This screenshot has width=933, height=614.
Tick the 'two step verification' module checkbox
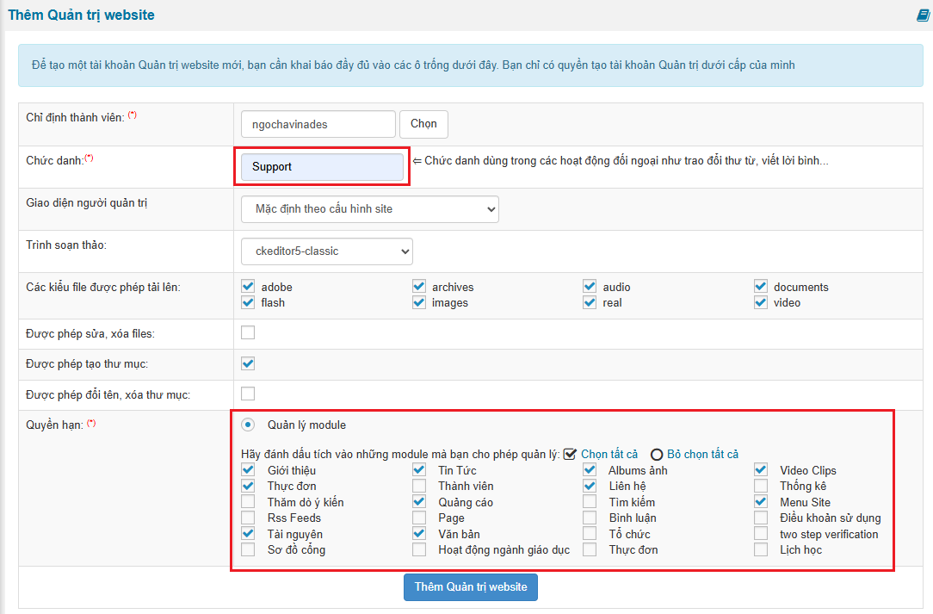[x=761, y=534]
